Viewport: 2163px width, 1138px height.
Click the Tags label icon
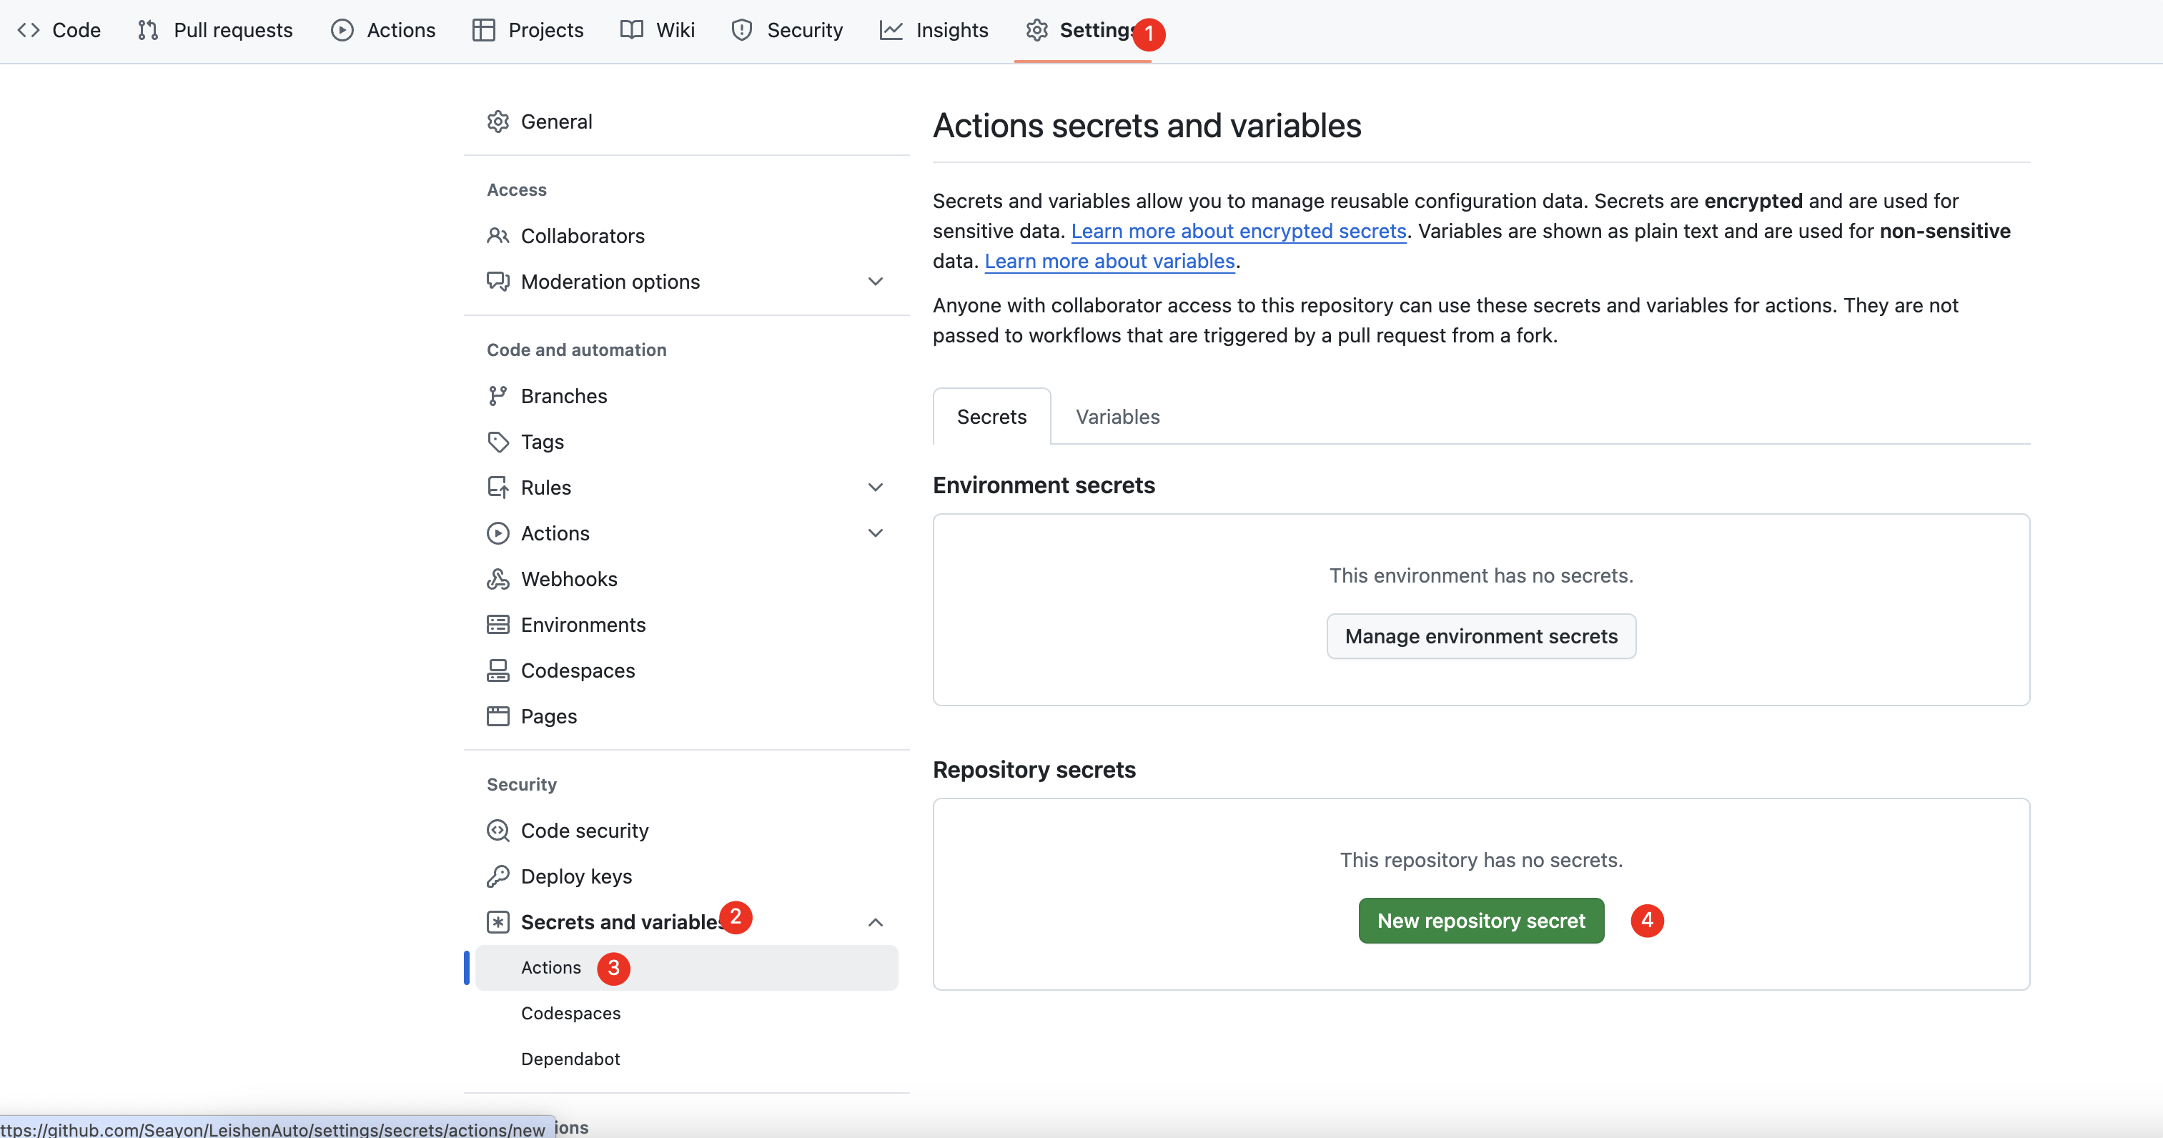point(498,442)
